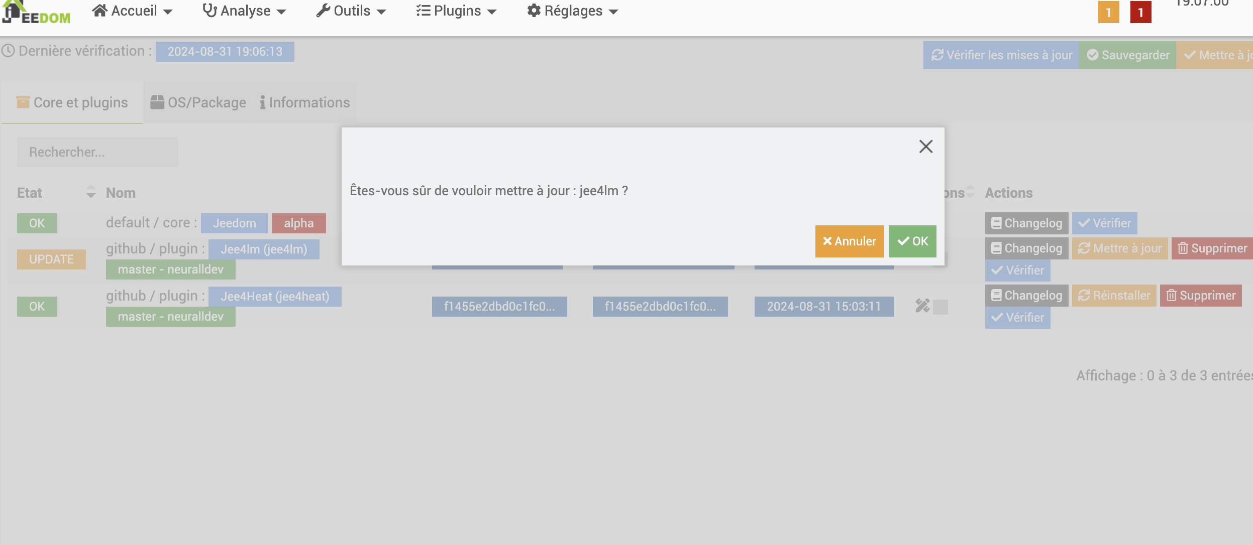Click the Rechercher search field
Screen dimensions: 1253x545
[x=97, y=152]
